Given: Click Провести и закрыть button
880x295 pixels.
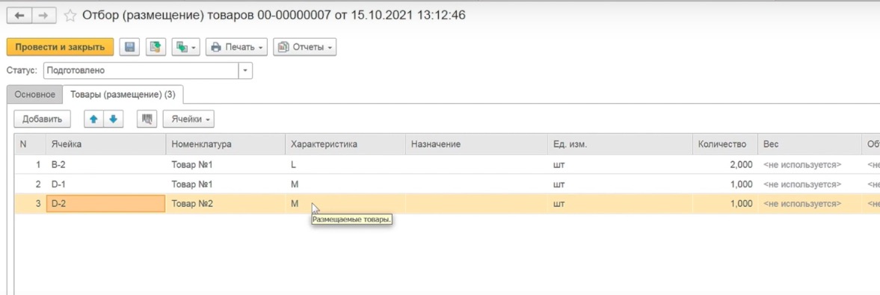Looking at the screenshot, I should pyautogui.click(x=60, y=47).
